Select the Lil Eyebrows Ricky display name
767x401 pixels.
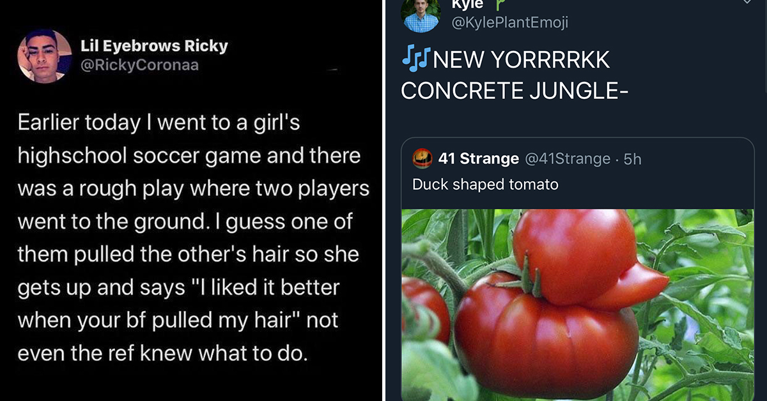(x=154, y=46)
